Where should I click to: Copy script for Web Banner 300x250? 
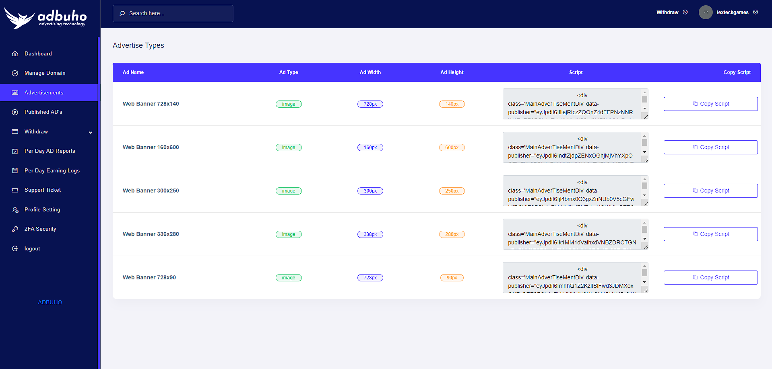[710, 191]
